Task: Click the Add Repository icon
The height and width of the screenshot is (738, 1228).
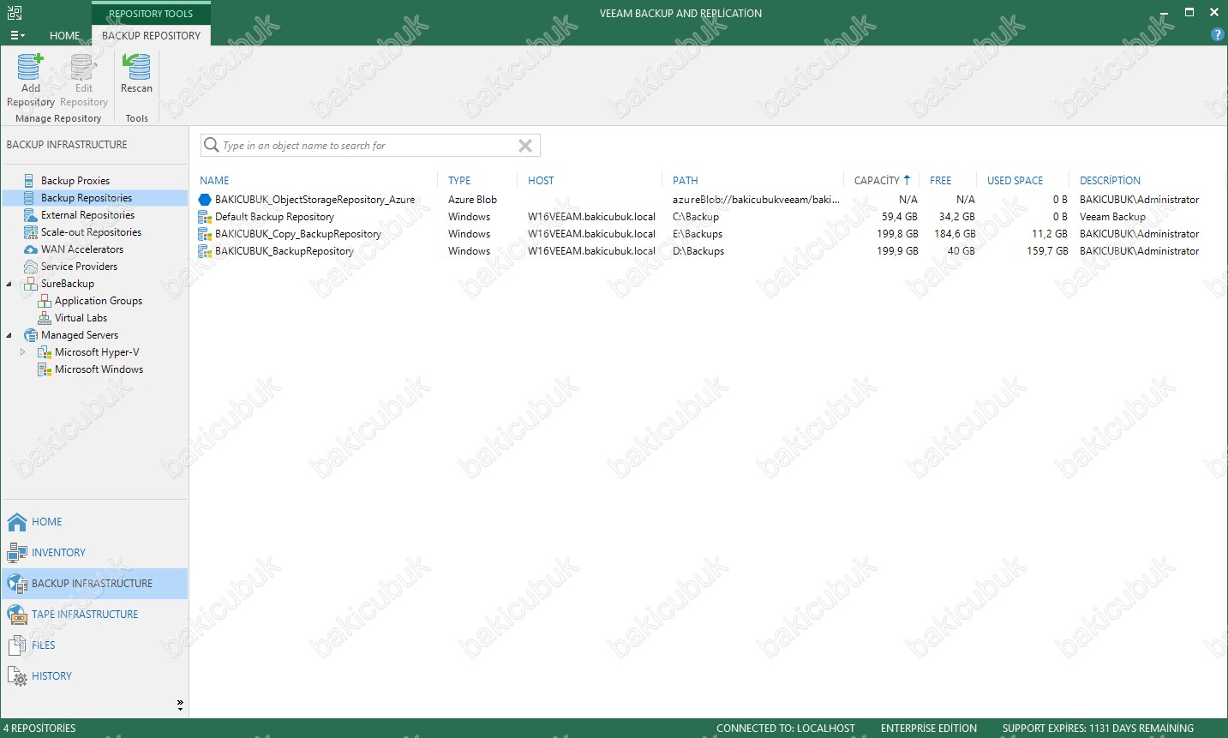Action: (x=30, y=66)
